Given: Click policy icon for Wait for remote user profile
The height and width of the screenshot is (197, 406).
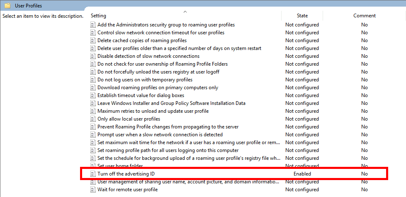Looking at the screenshot, I should (93, 190).
